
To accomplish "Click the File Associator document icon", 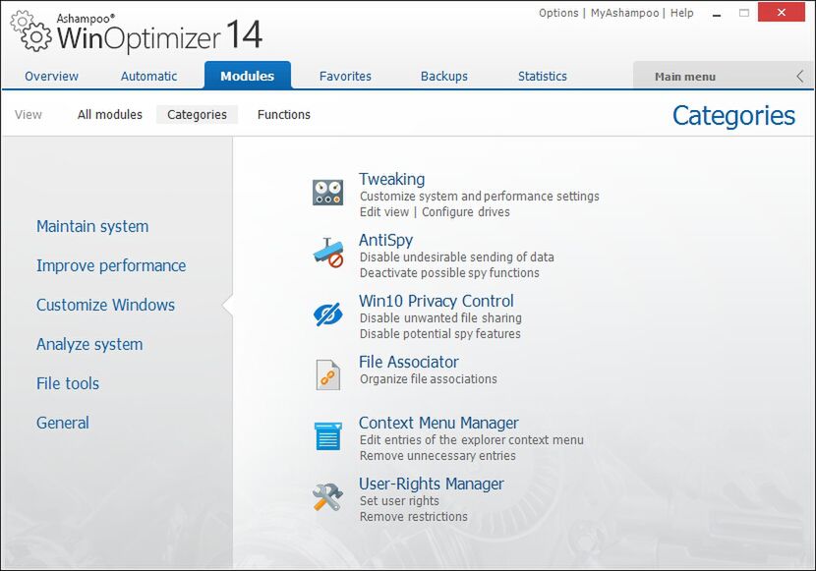I will click(327, 375).
